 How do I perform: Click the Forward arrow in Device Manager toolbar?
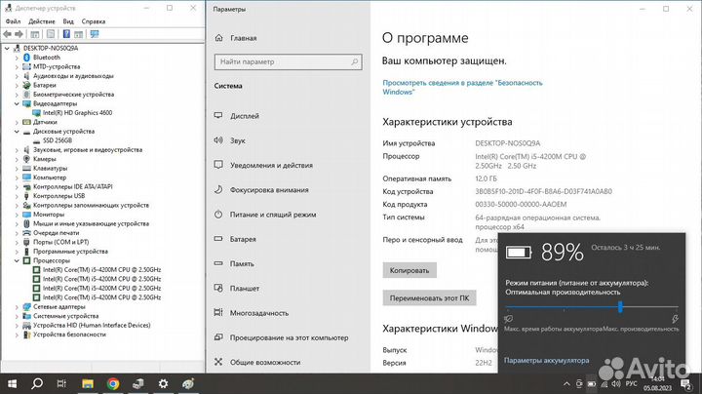coord(19,34)
